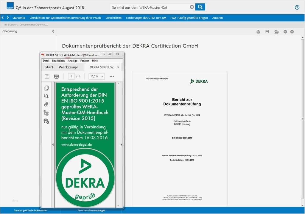The height and width of the screenshot is (214, 305).
Task: Open more tools ellipsis in PDF viewer
Action: click(112, 76)
